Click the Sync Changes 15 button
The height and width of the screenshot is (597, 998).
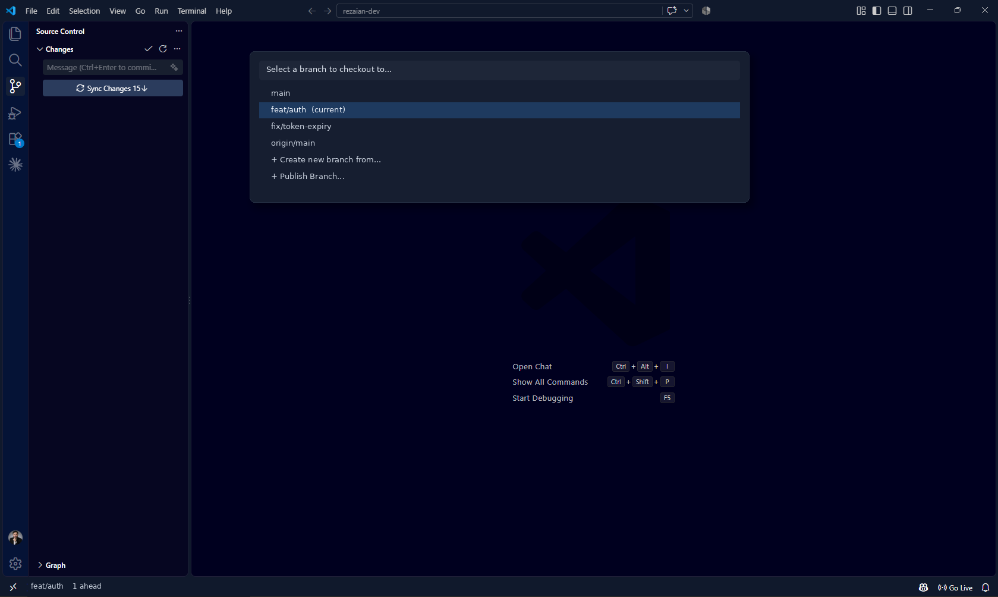113,88
